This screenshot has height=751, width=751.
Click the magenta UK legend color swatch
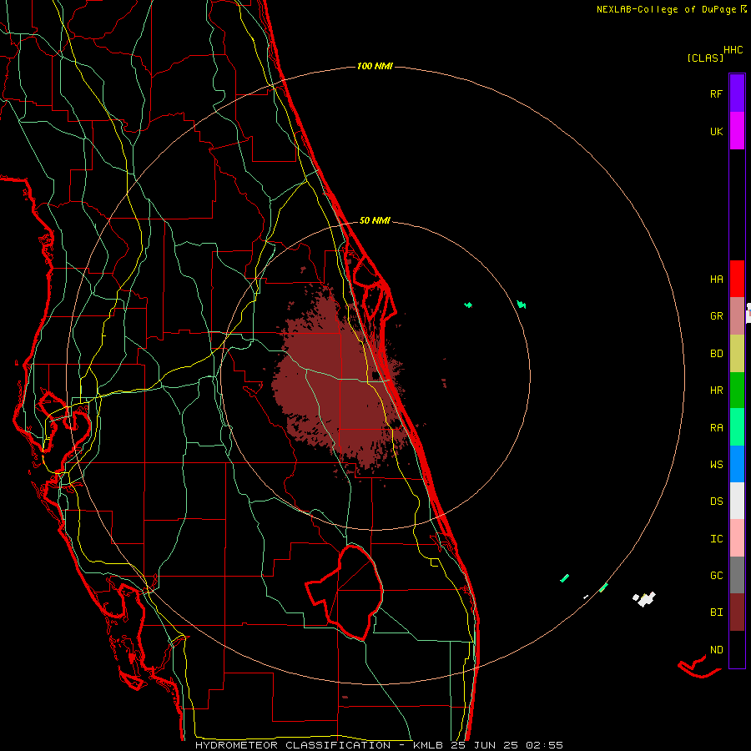[x=737, y=131]
